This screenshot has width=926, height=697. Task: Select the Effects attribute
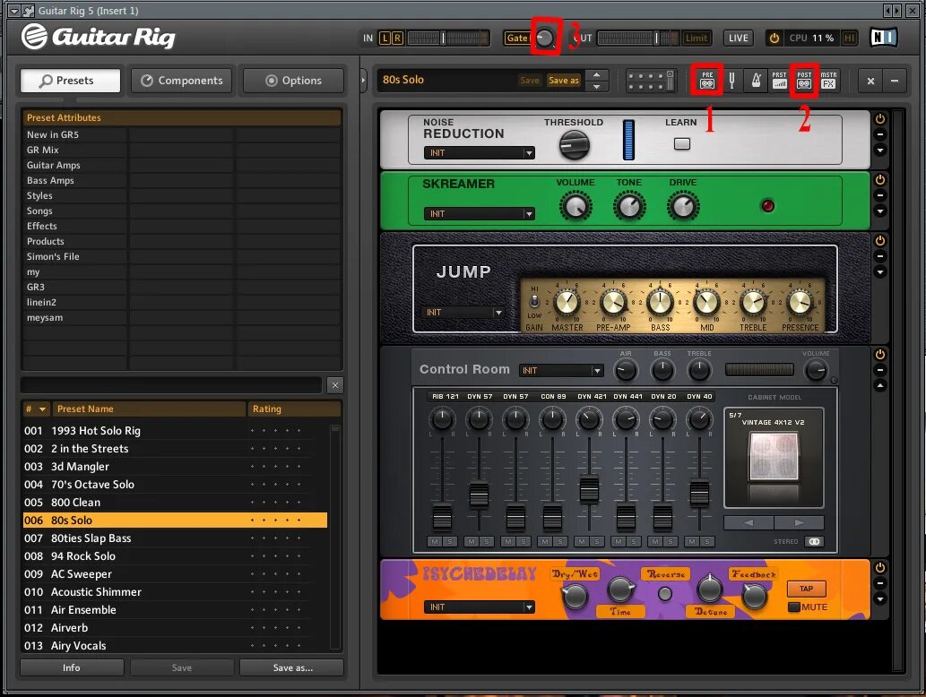42,226
